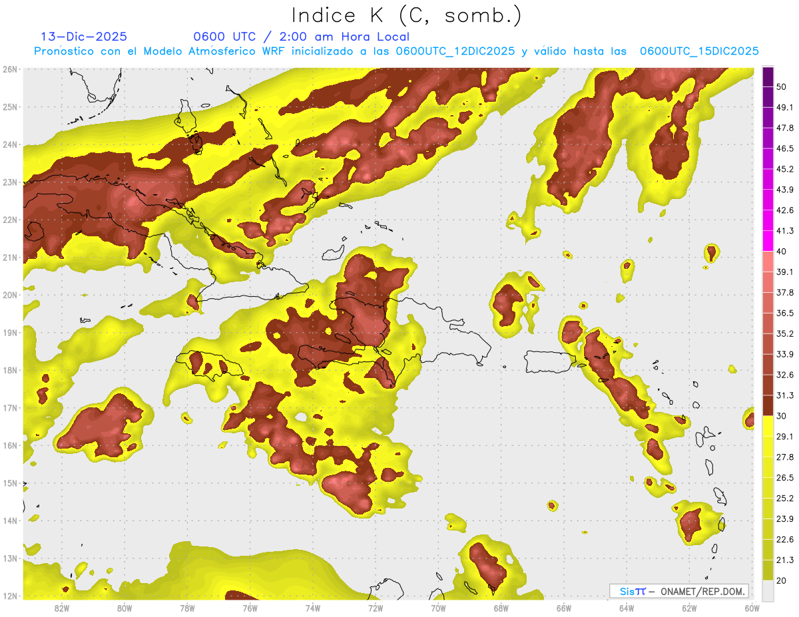Screen dimensions: 799x617
Task: Click the '21.3' color scale label
Action: coord(785,560)
